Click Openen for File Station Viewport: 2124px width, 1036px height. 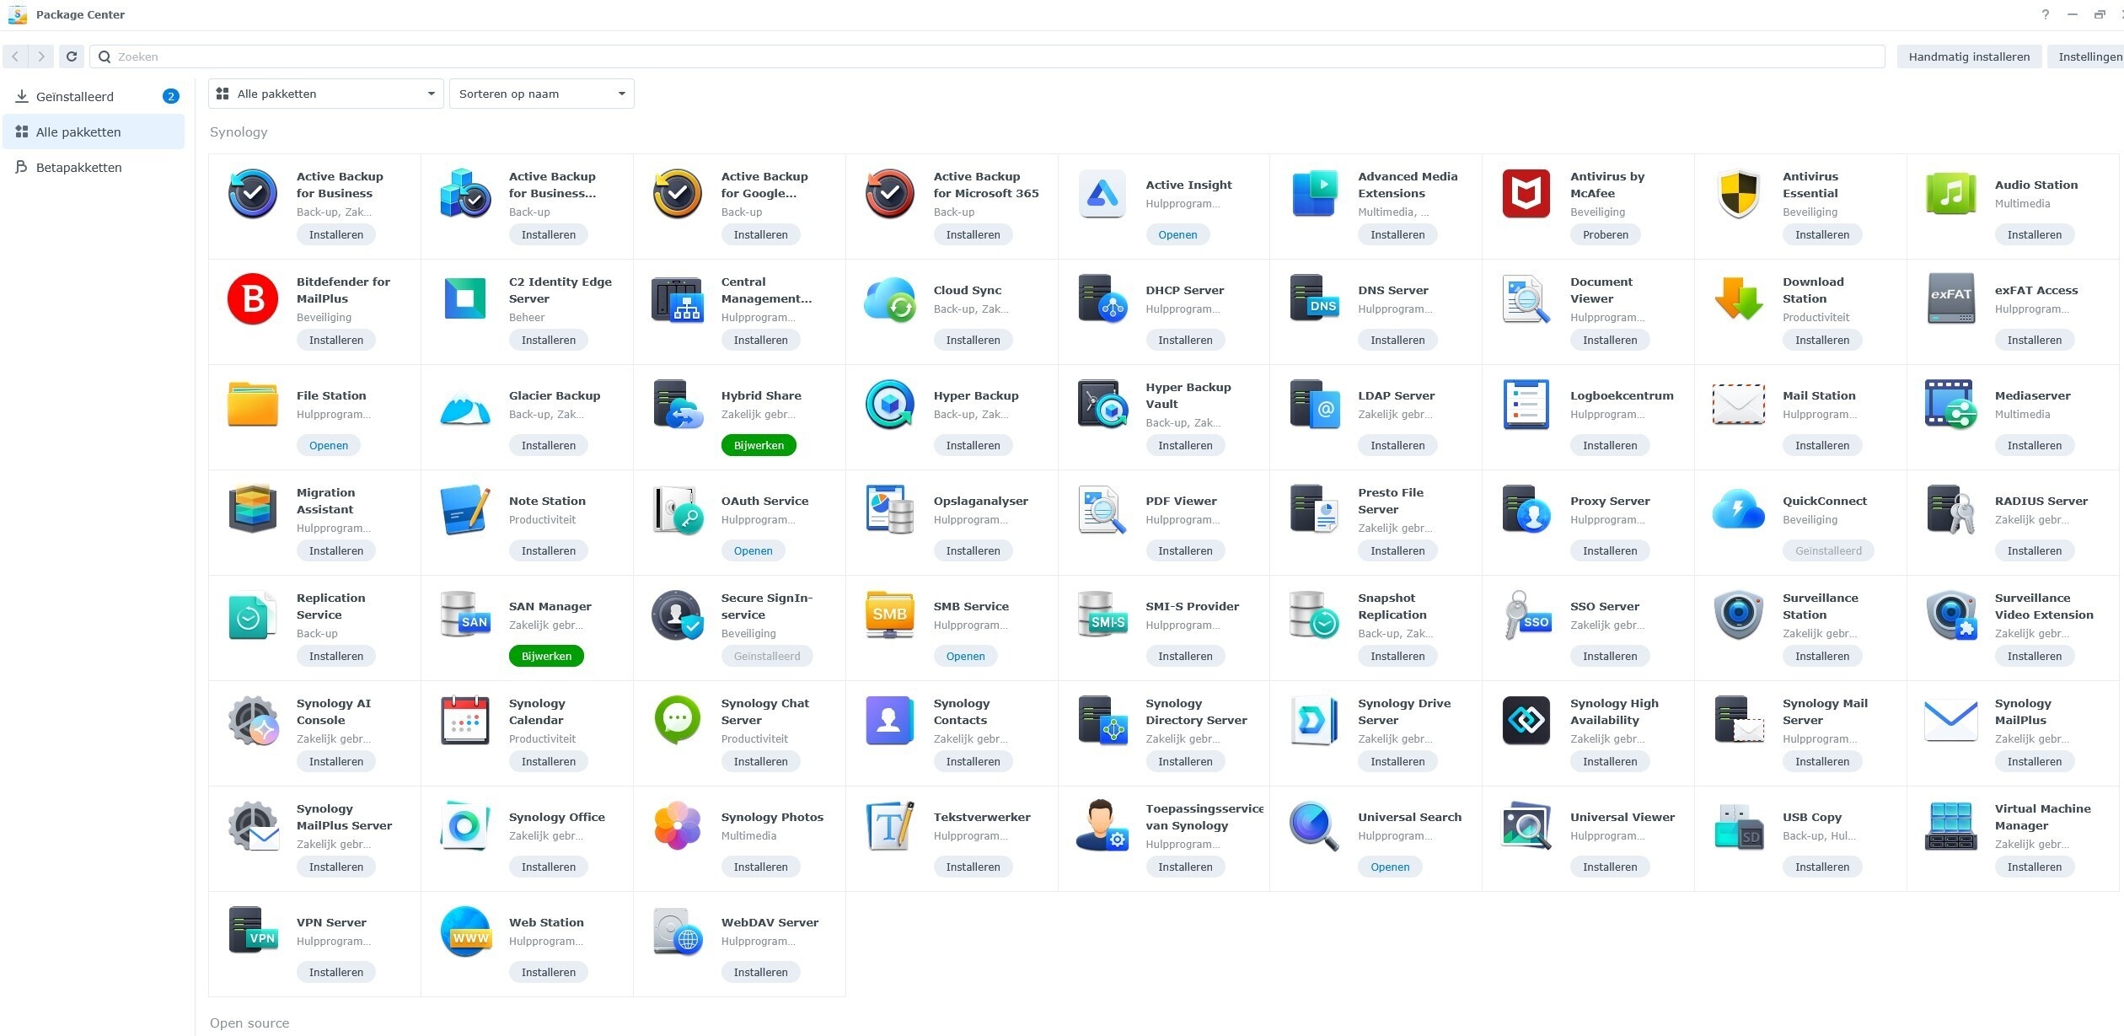tap(329, 445)
